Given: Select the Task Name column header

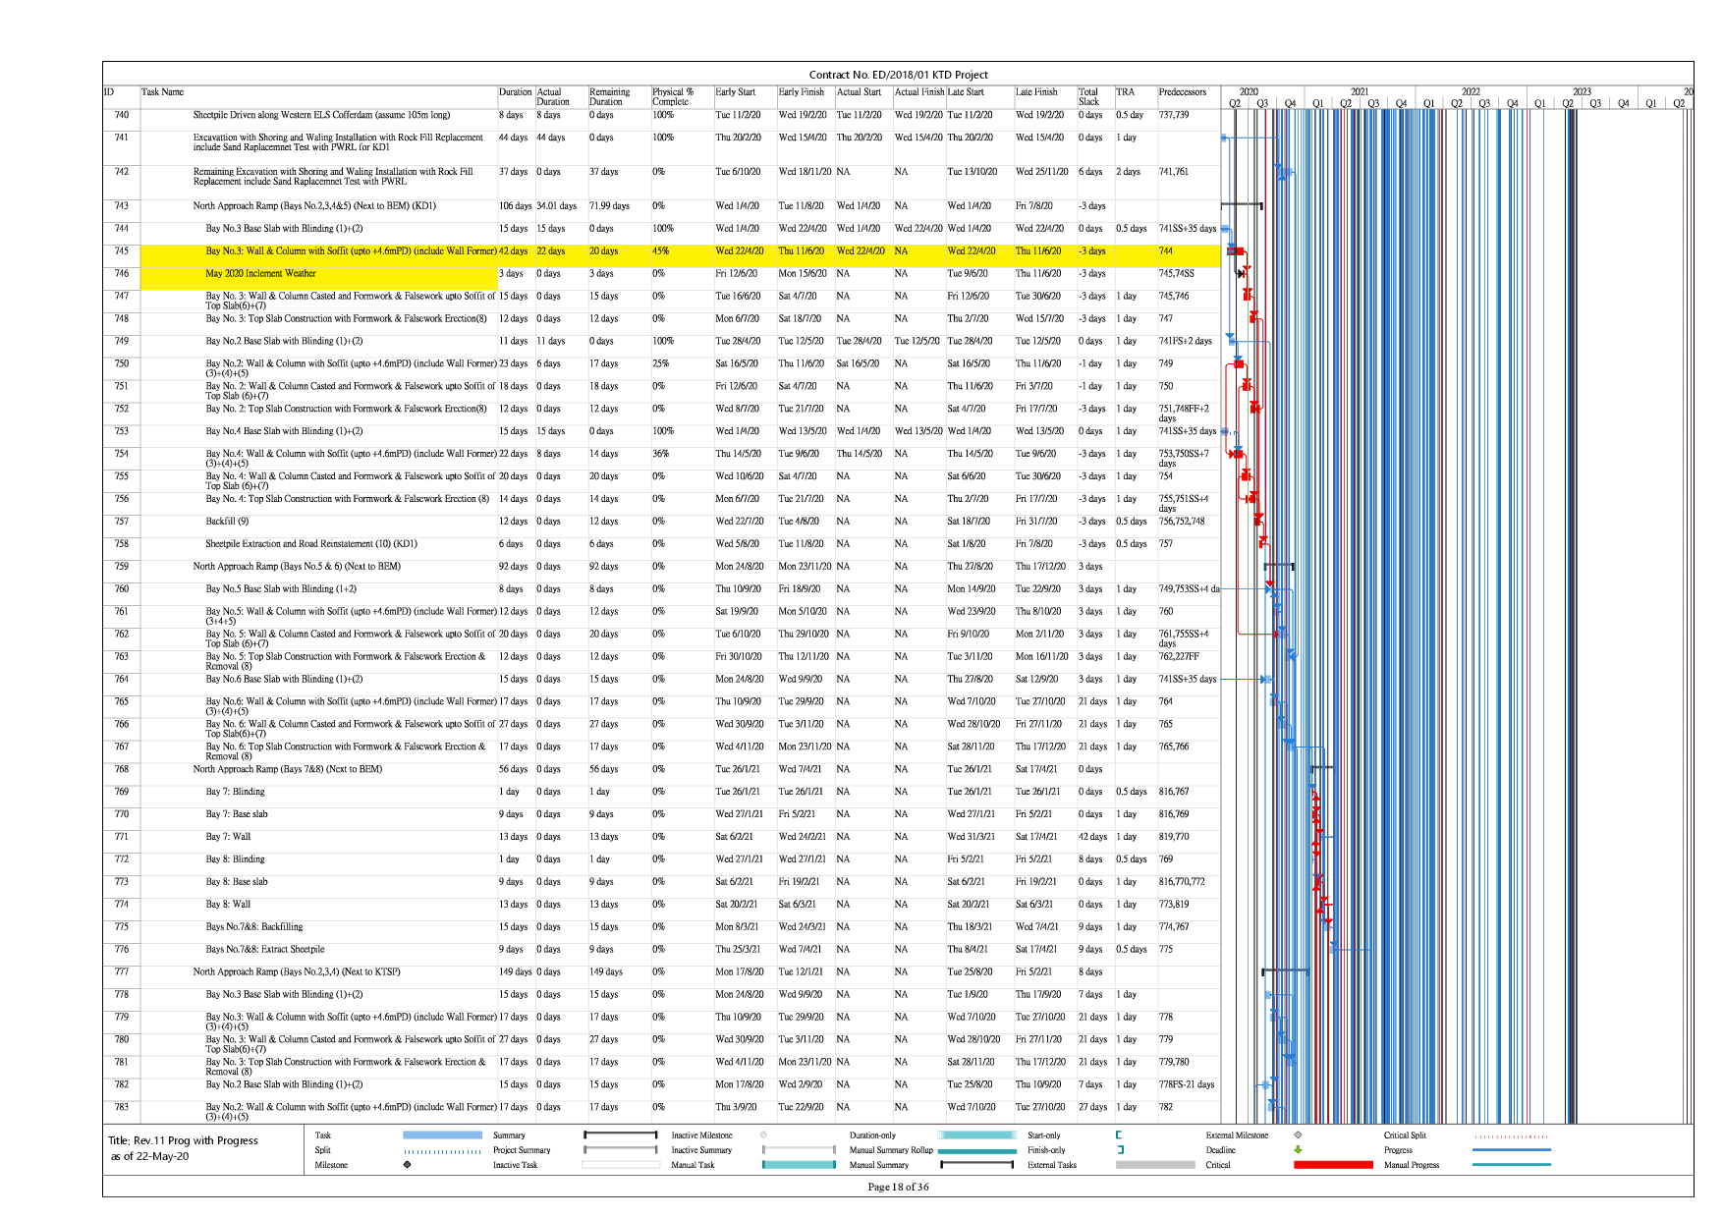Looking at the screenshot, I should (x=163, y=92).
